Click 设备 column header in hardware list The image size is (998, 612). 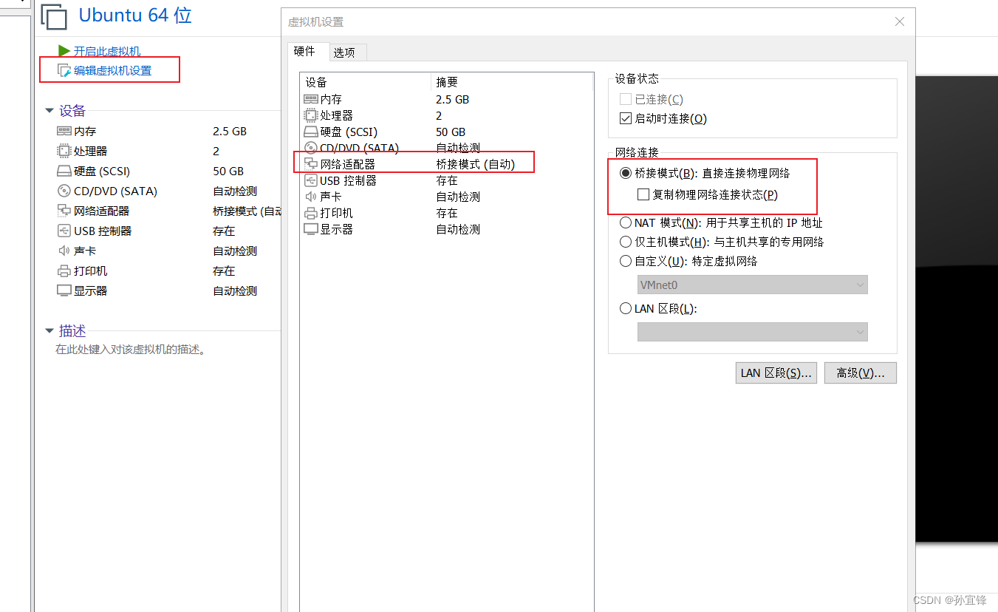point(365,82)
